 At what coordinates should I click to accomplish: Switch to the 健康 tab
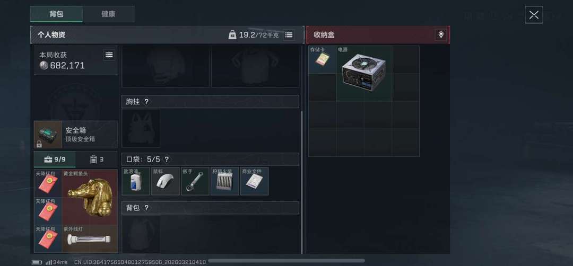[x=108, y=14]
